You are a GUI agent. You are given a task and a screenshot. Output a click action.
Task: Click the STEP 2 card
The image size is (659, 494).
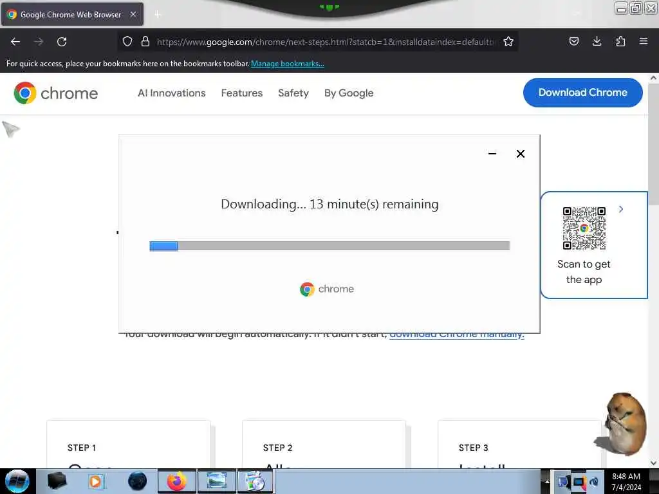click(x=324, y=444)
